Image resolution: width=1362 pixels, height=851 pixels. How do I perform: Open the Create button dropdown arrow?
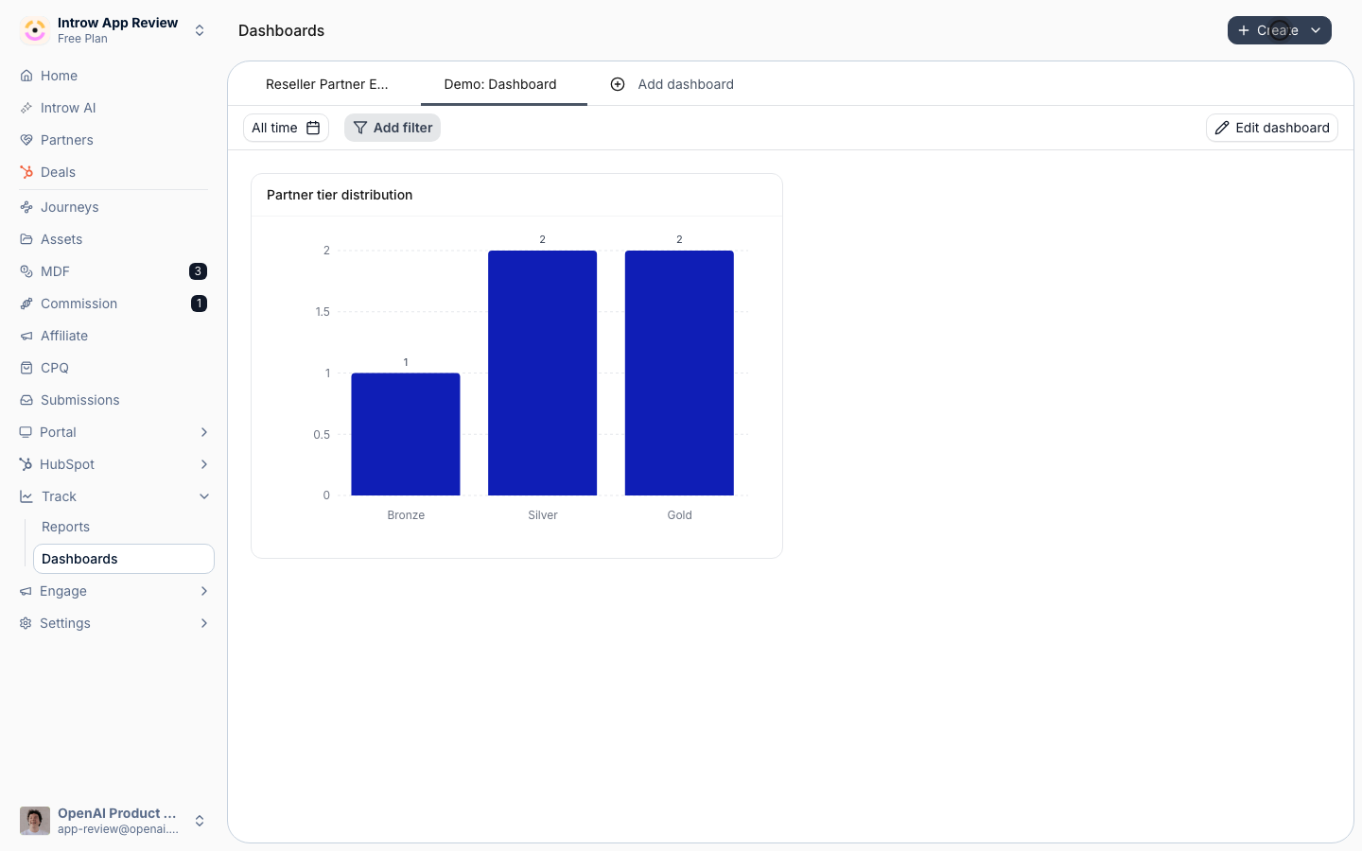[x=1316, y=30]
